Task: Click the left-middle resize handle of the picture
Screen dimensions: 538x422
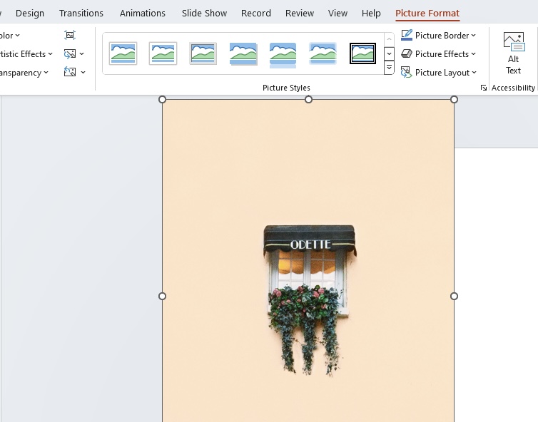Action: [x=162, y=297]
